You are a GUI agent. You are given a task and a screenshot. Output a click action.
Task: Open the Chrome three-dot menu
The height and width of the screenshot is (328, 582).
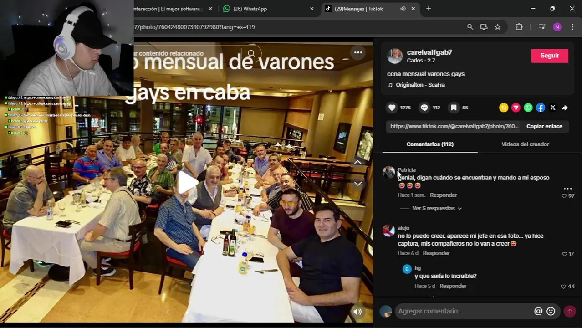[572, 27]
